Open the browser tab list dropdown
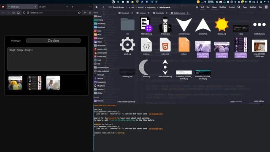The image size is (270, 152). coord(90,7)
